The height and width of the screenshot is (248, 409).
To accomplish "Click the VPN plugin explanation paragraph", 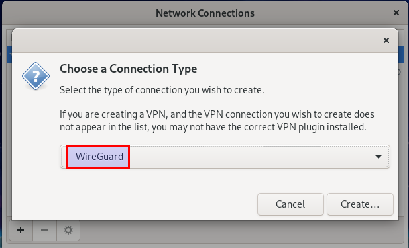I will pos(217,121).
